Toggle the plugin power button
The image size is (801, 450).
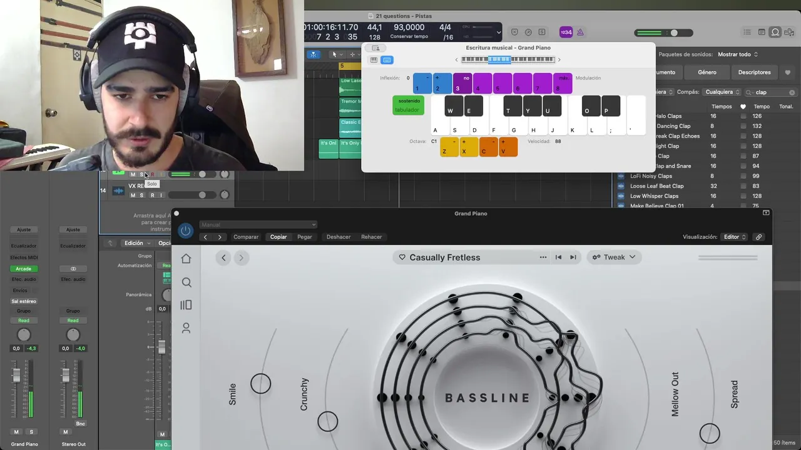point(185,231)
